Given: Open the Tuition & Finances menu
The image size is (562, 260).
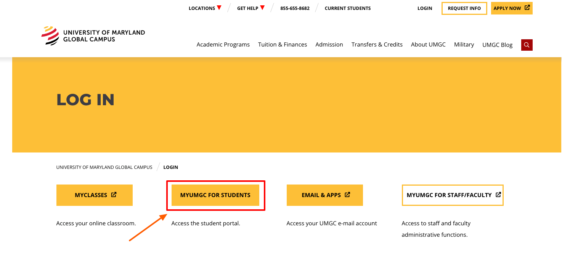Looking at the screenshot, I should [x=283, y=45].
